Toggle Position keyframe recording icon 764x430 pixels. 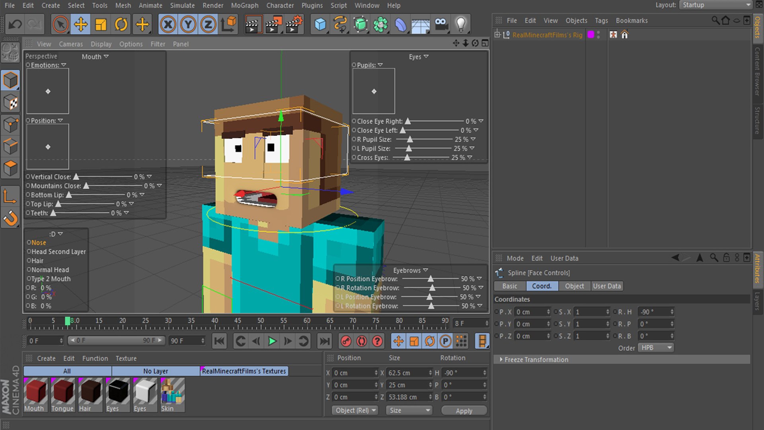tap(398, 341)
